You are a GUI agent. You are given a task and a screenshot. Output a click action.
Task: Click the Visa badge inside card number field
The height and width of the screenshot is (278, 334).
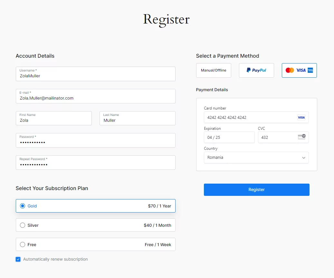point(301,117)
